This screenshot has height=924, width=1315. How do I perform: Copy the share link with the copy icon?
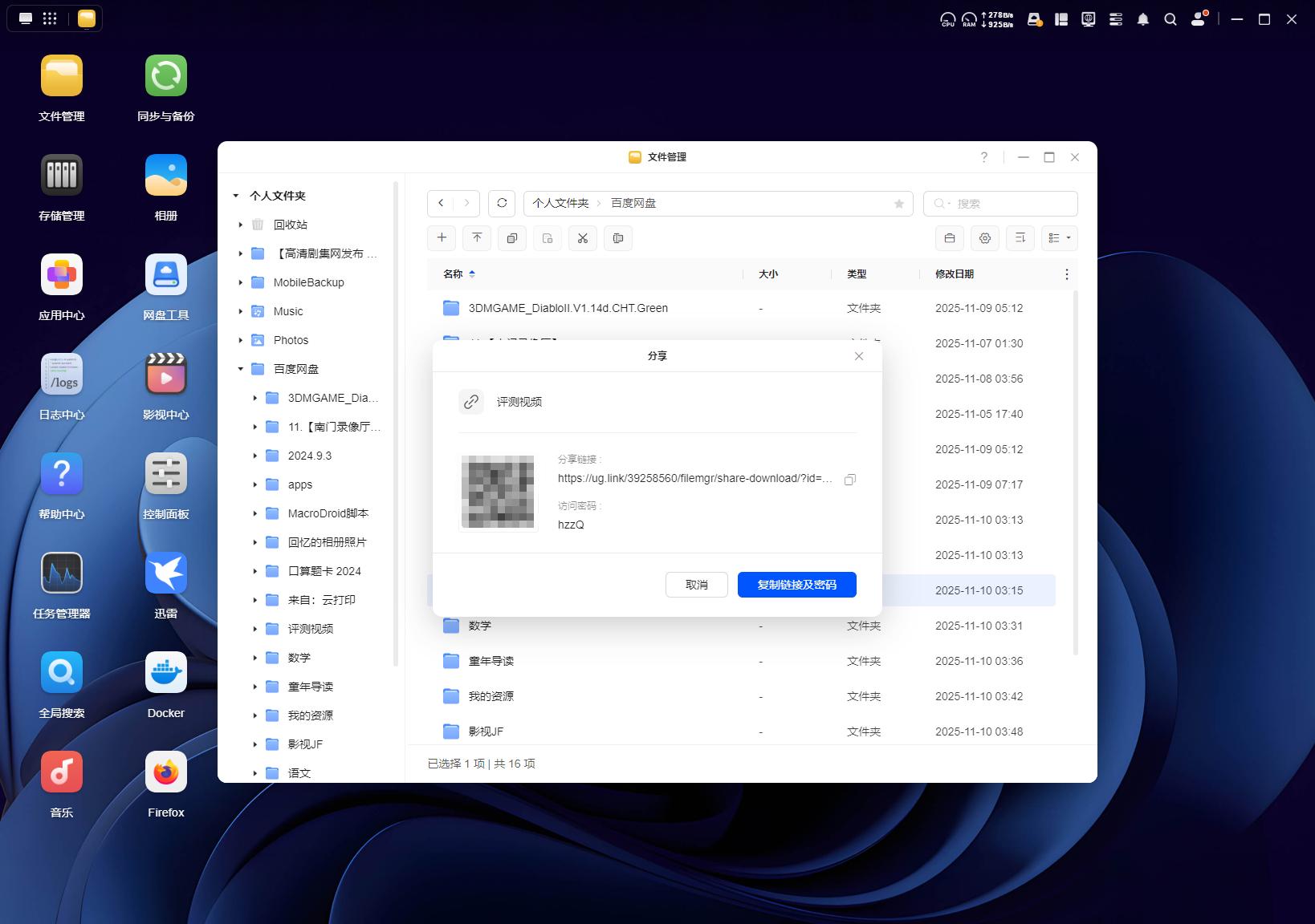(x=850, y=479)
